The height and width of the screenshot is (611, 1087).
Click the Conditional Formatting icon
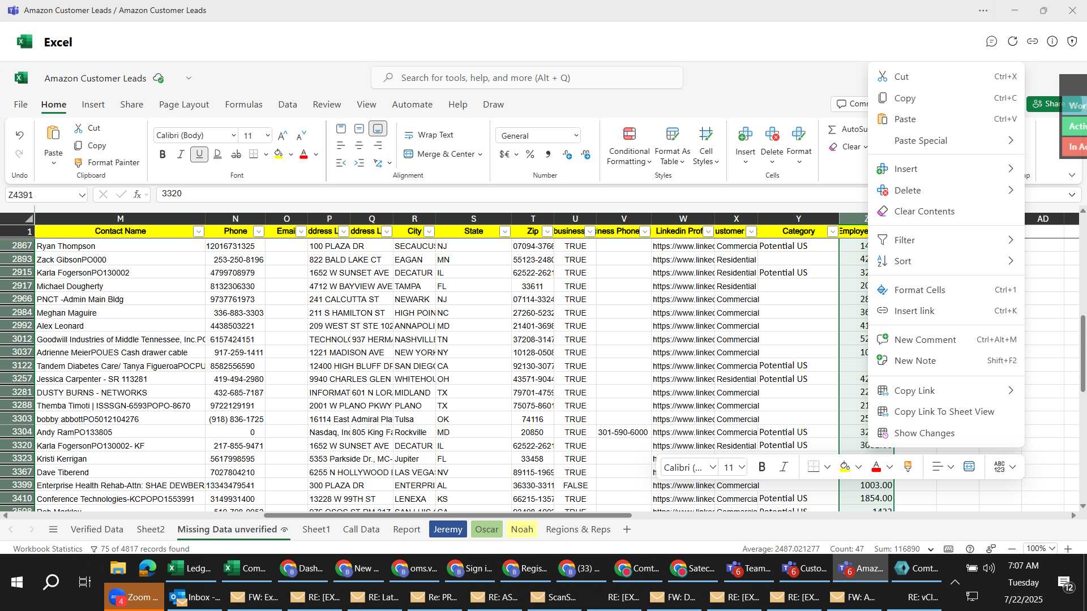tap(629, 134)
